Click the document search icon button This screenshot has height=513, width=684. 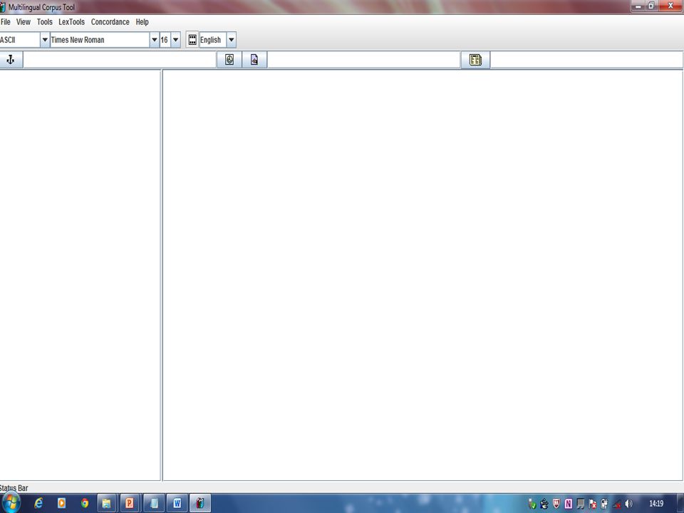[254, 60]
